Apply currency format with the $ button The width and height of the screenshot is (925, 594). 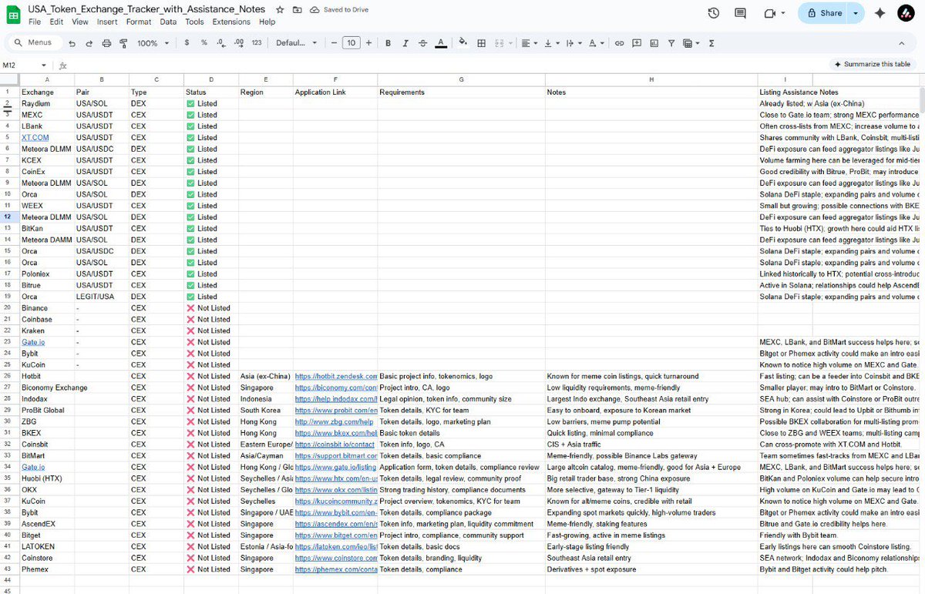(187, 43)
